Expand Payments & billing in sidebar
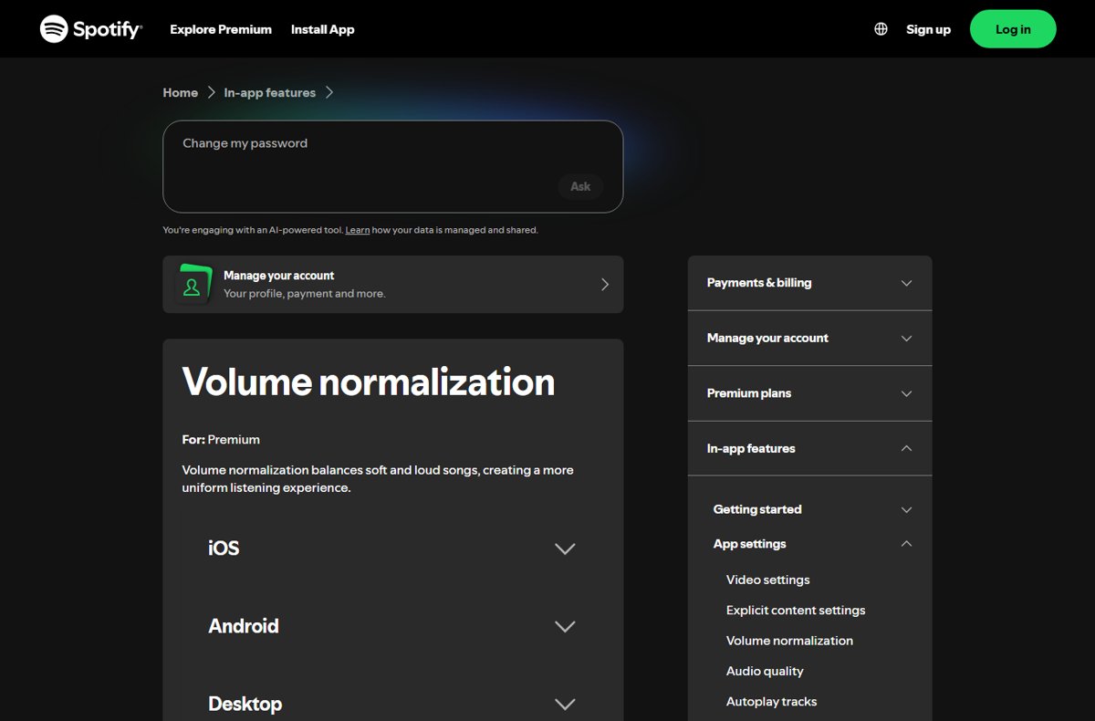Viewport: 1095px width, 721px height. 809,283
